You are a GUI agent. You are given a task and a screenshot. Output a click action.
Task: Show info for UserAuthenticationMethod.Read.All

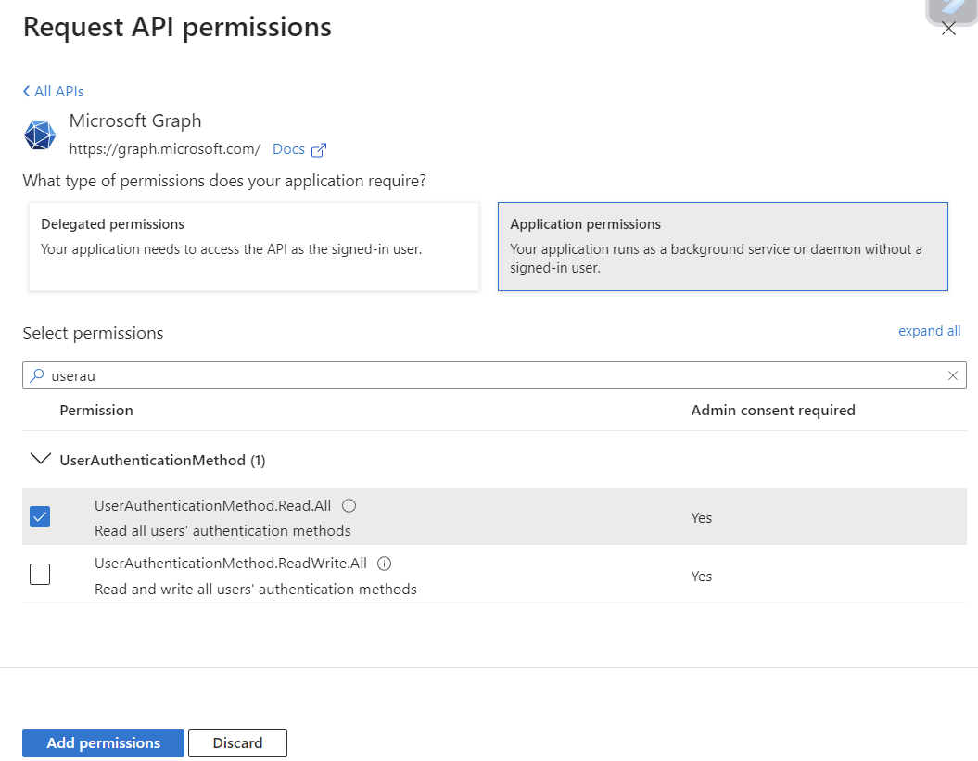[349, 506]
